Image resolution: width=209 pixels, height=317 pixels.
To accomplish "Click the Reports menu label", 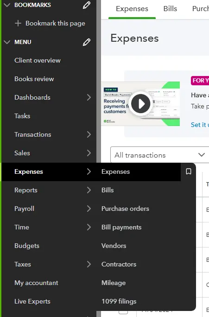I will coord(26,190).
